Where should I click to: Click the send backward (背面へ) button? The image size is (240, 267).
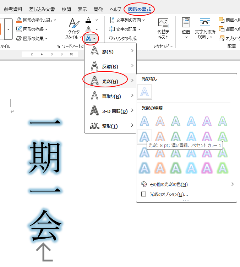coord(229,29)
